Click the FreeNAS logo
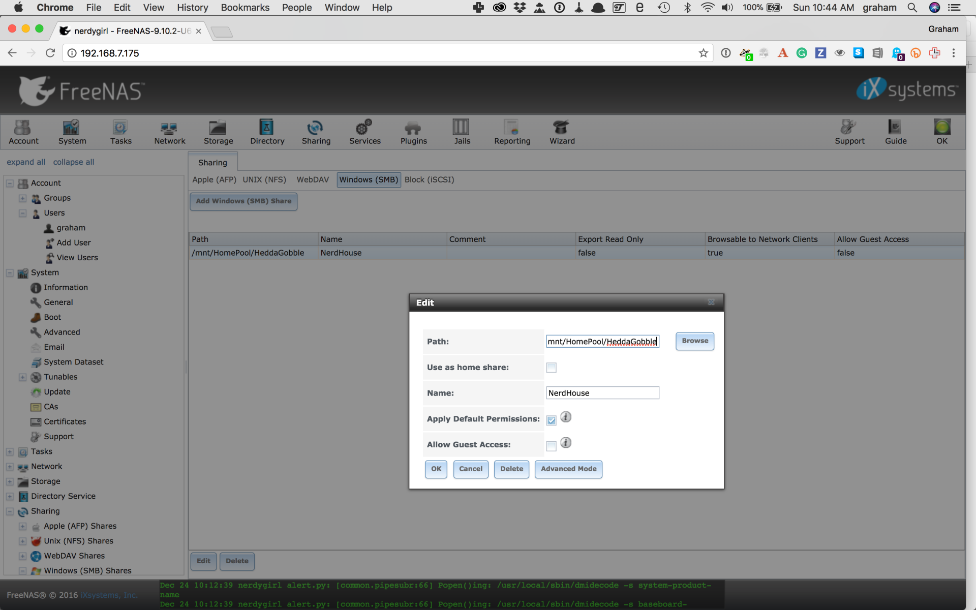Image resolution: width=976 pixels, height=610 pixels. point(81,90)
